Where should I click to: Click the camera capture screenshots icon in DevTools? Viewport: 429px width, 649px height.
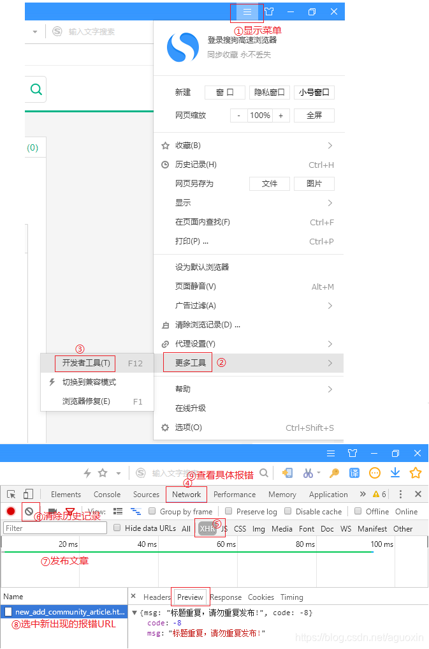[x=52, y=511]
